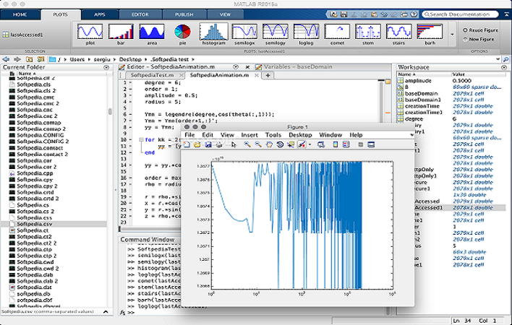Click the zoom in tool in Figure 1
Screen dimensions: 512x325
pos(247,144)
